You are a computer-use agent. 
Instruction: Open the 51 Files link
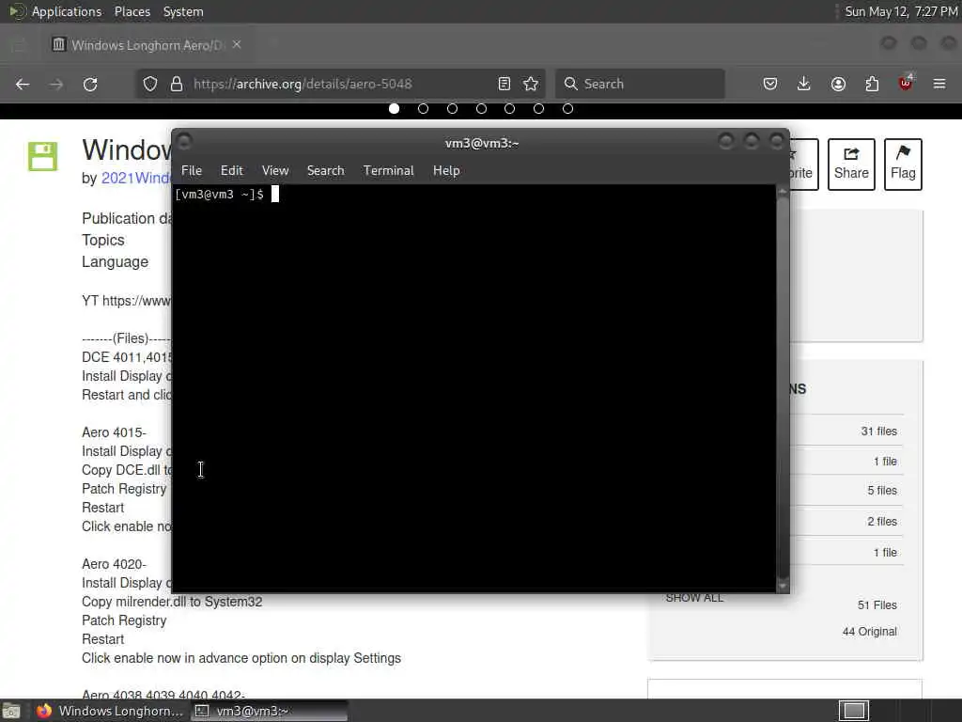coord(877,605)
